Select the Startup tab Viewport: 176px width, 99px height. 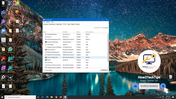tap(65, 24)
